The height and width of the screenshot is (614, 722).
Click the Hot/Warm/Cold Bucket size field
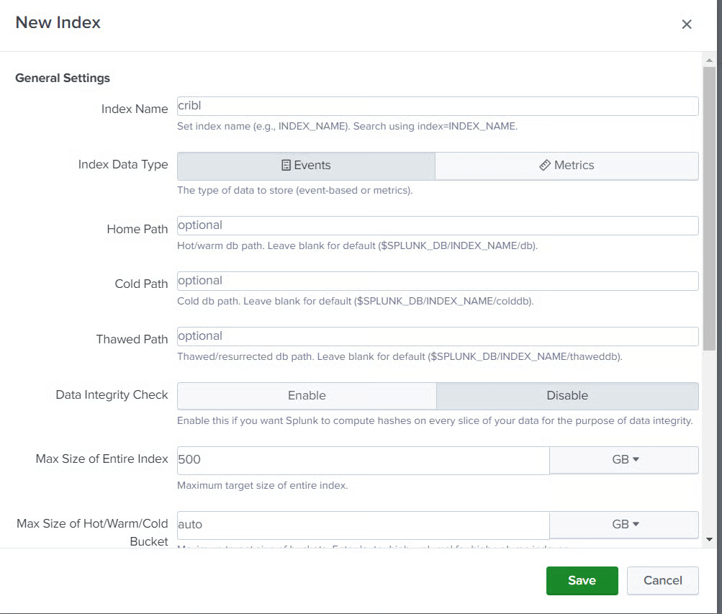363,525
